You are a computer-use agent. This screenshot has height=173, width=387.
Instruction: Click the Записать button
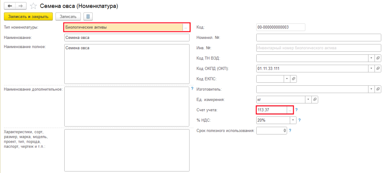point(68,17)
